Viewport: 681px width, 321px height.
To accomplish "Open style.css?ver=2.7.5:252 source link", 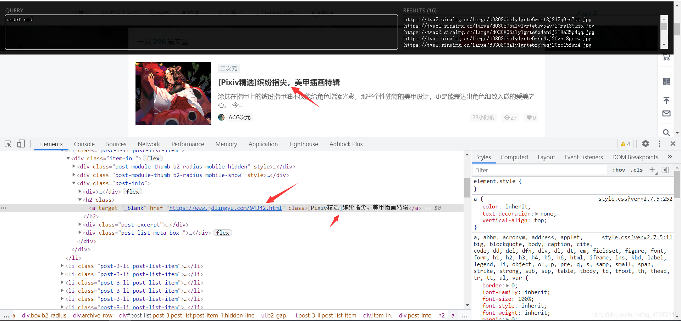I will point(635,199).
